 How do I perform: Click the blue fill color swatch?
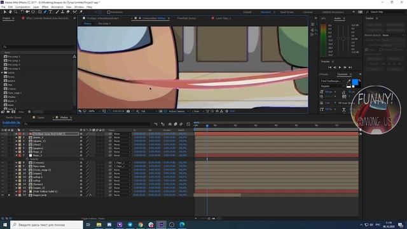(355, 82)
